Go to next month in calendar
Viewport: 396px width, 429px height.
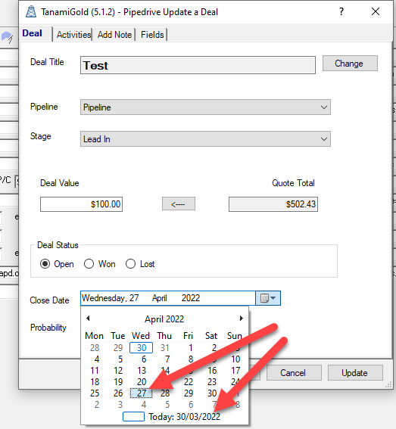(241, 319)
